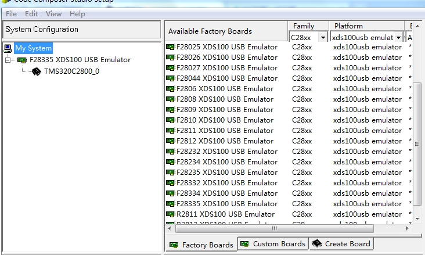Click the scroll up arrow of board list
This screenshot has width=425, height=255.
[417, 26]
